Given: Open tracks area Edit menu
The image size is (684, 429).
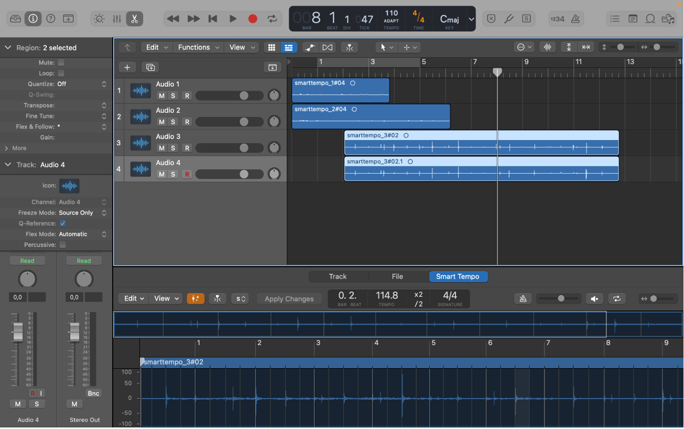Looking at the screenshot, I should tap(157, 47).
